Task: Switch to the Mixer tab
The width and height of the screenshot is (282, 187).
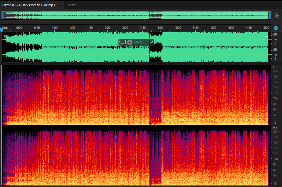Action: point(72,5)
